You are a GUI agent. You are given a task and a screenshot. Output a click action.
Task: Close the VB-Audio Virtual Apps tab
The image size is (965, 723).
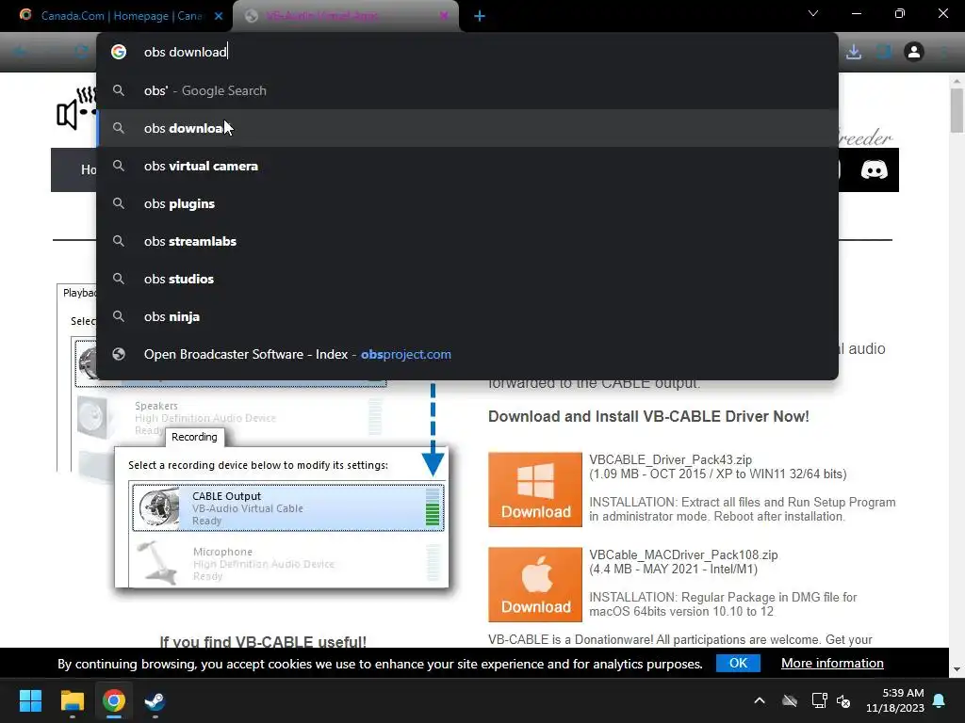(443, 16)
